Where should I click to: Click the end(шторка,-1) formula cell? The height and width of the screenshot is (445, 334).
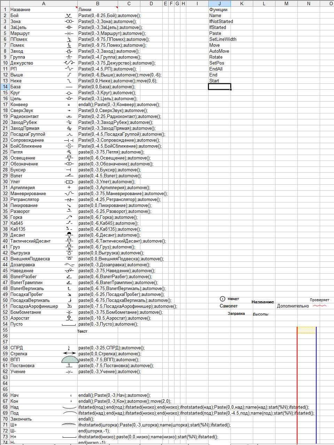tap(98, 431)
